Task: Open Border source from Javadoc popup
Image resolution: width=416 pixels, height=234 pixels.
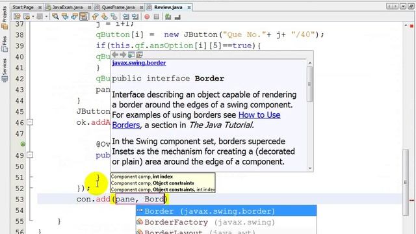Action: (x=139, y=55)
